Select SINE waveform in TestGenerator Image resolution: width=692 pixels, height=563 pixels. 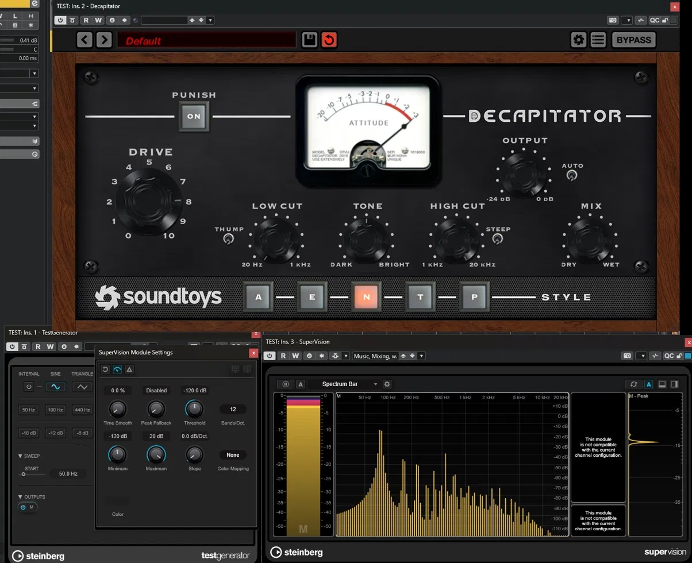(x=56, y=387)
